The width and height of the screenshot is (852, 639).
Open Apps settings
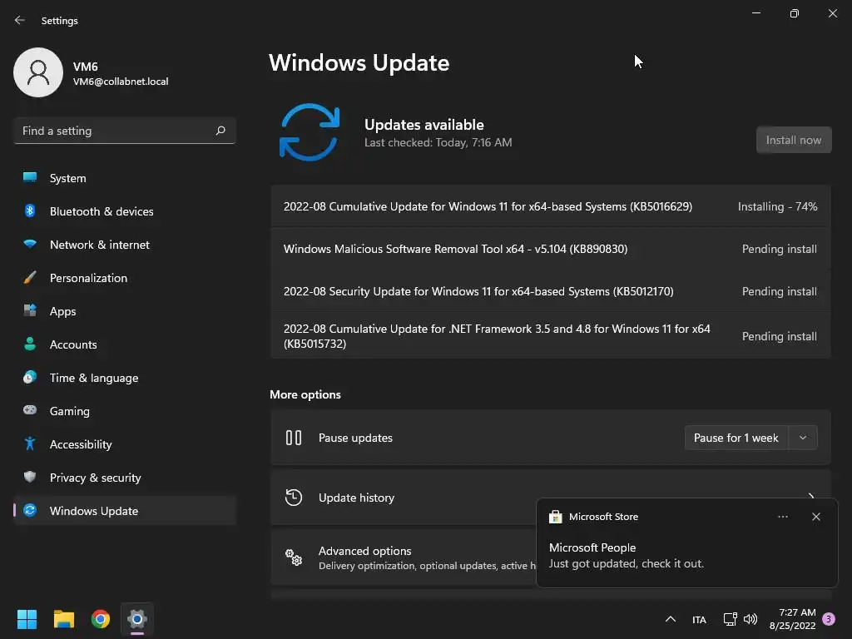coord(125,311)
